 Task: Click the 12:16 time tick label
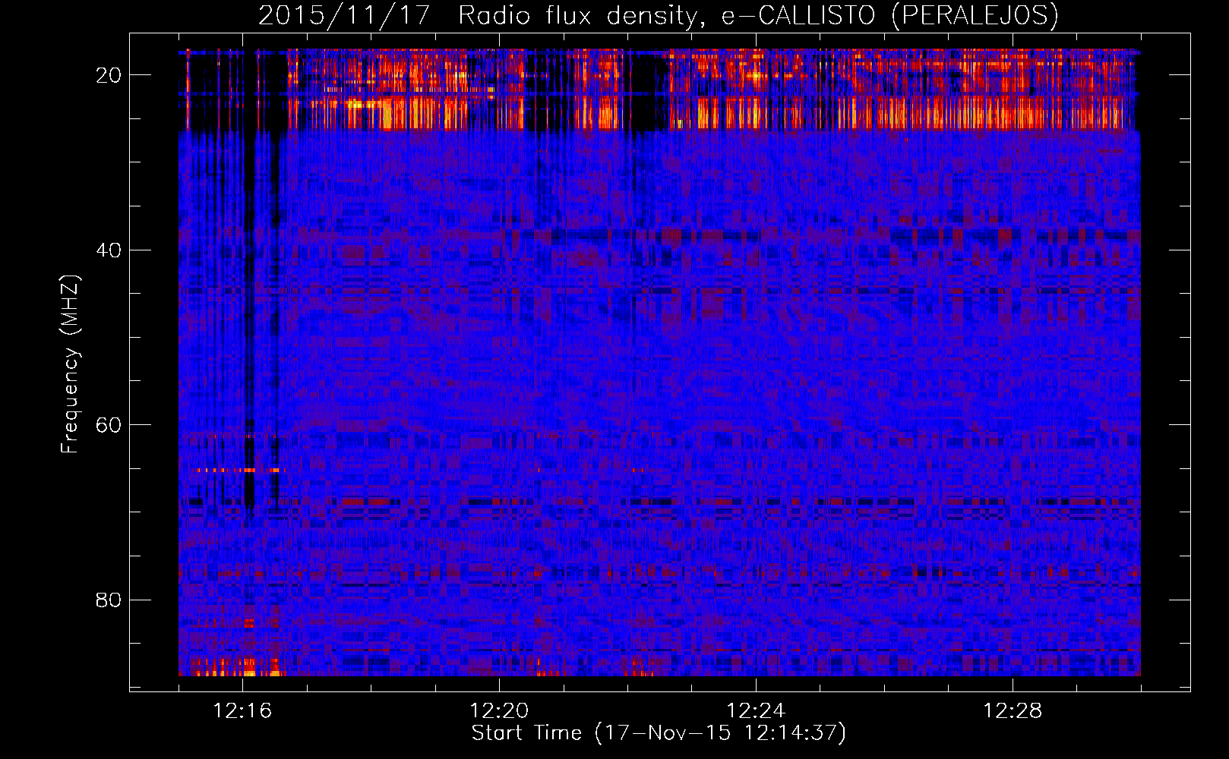click(x=242, y=711)
